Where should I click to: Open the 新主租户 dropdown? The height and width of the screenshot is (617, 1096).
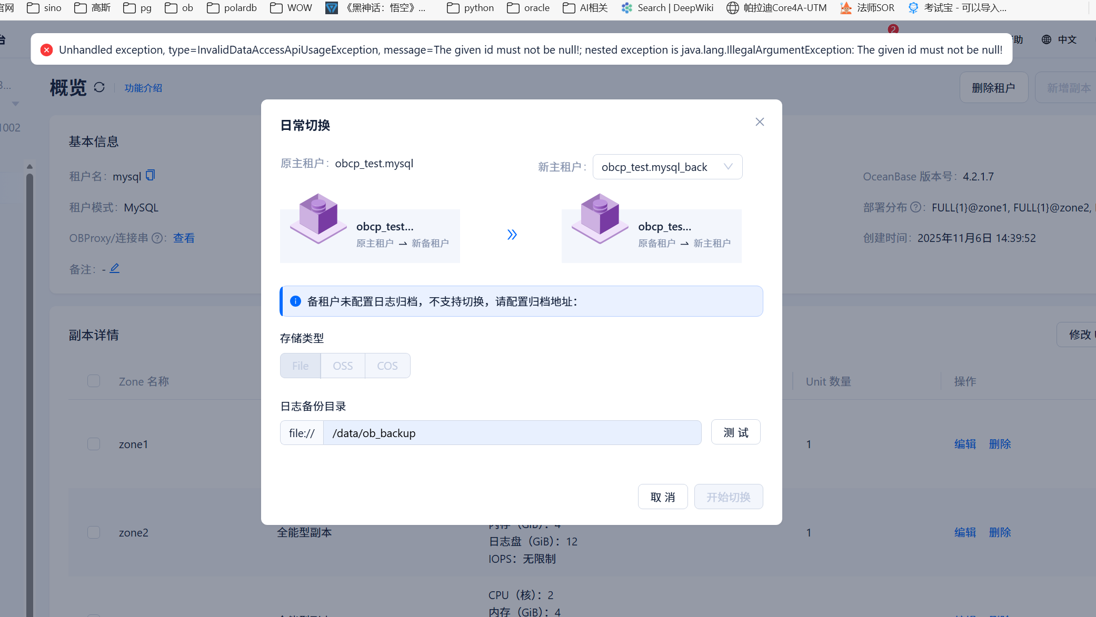pyautogui.click(x=667, y=167)
